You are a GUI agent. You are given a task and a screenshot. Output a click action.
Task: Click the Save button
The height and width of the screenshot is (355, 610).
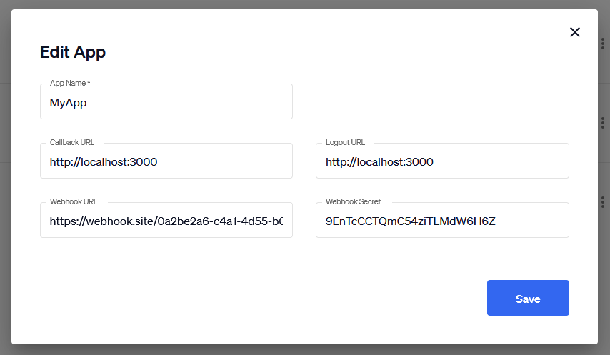point(528,298)
